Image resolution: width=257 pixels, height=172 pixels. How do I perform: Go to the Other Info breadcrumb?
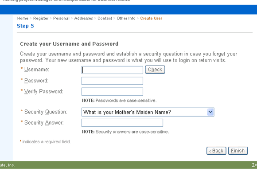tap(126, 18)
